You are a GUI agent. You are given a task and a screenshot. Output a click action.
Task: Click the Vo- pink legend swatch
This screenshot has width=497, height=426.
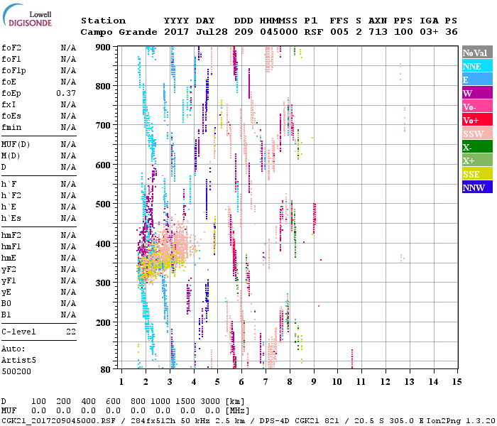click(476, 106)
